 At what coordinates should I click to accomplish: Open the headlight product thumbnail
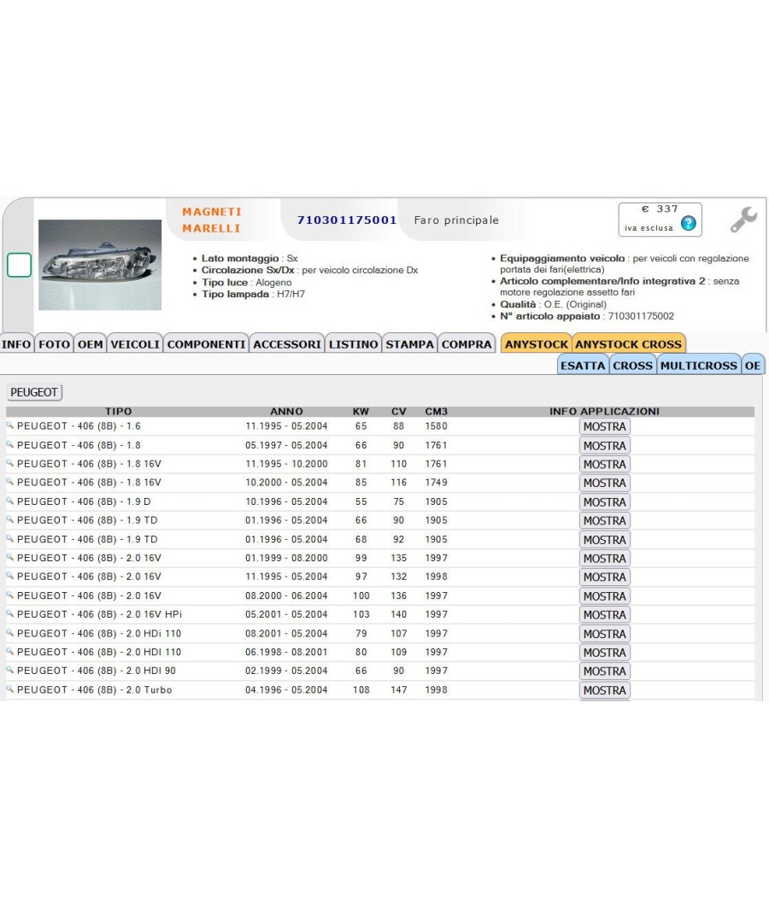100,265
